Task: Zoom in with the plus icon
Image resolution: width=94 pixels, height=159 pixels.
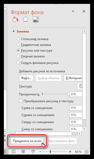Action: click(70, 152)
